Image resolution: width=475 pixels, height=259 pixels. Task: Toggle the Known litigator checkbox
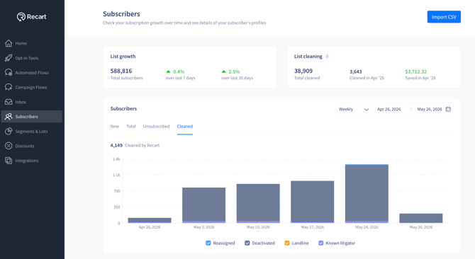pyautogui.click(x=321, y=243)
